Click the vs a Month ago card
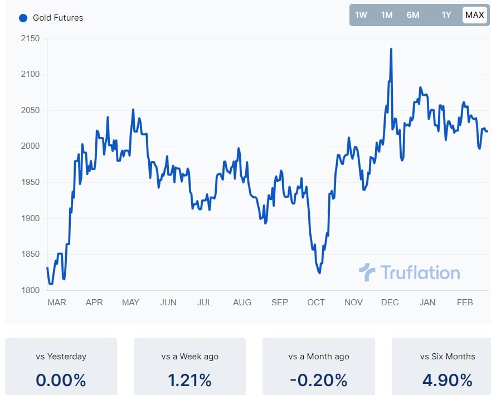Viewport: 491px width, 395px height. tap(319, 367)
